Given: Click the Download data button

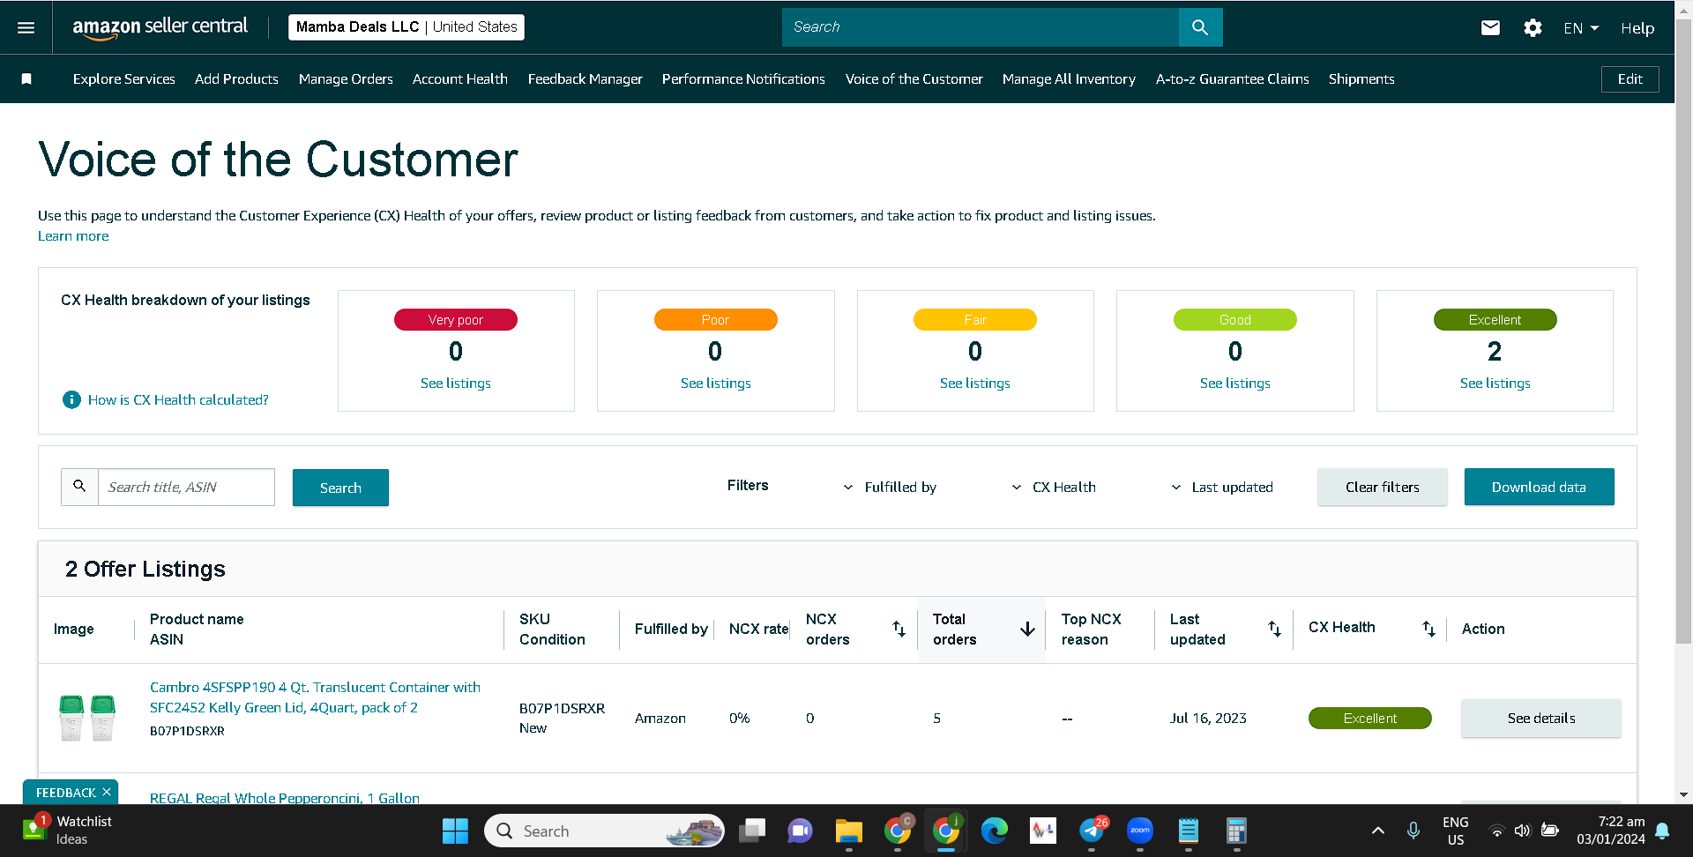Looking at the screenshot, I should (x=1539, y=488).
